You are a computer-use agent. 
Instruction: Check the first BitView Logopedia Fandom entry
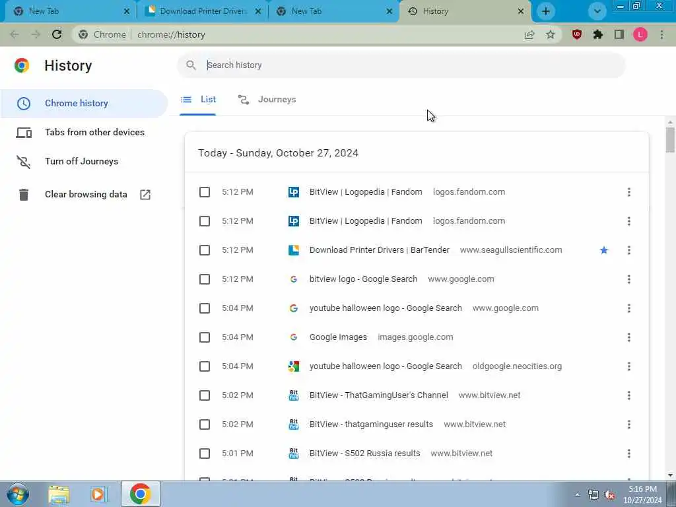tap(205, 192)
